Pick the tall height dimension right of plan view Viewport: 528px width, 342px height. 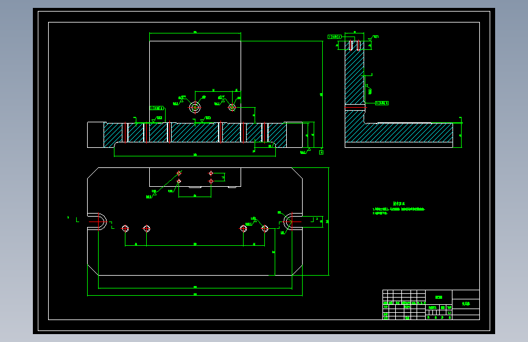click(x=329, y=222)
